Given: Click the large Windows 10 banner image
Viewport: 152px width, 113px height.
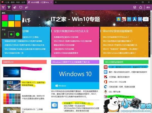Looking at the screenshot, I should click(x=75, y=77).
